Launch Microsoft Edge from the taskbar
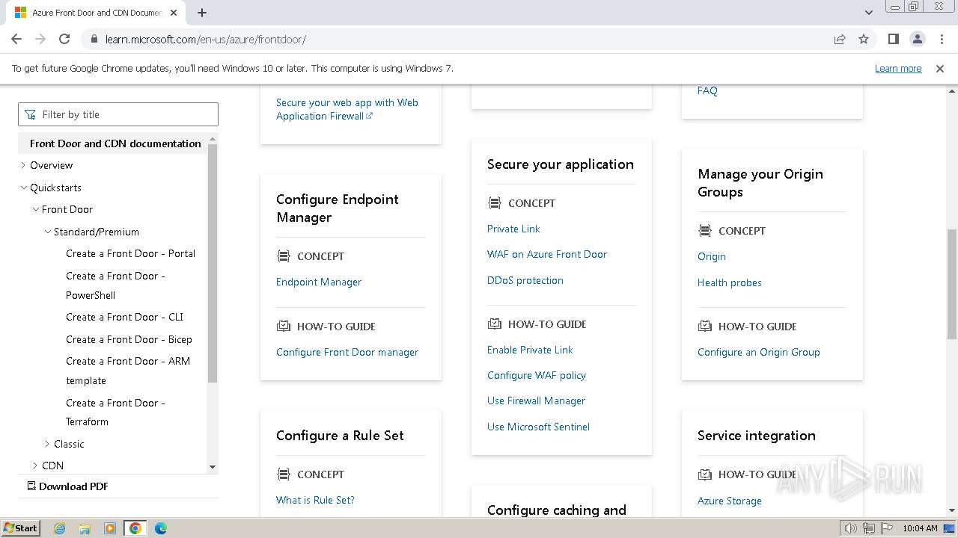The image size is (958, 538). 161,528
